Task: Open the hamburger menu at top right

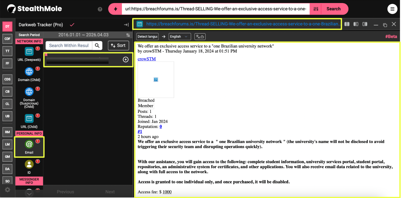Action: pyautogui.click(x=392, y=9)
